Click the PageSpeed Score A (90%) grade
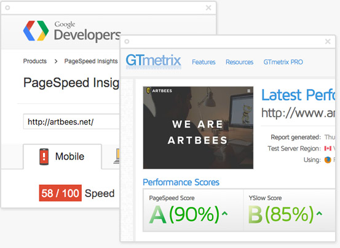The width and height of the screenshot is (340, 248). tap(184, 214)
